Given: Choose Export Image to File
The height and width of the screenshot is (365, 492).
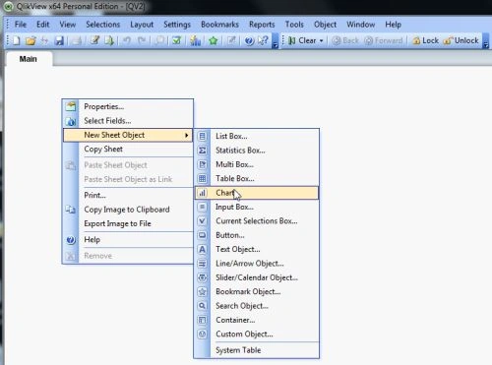Looking at the screenshot, I should coord(128,223).
